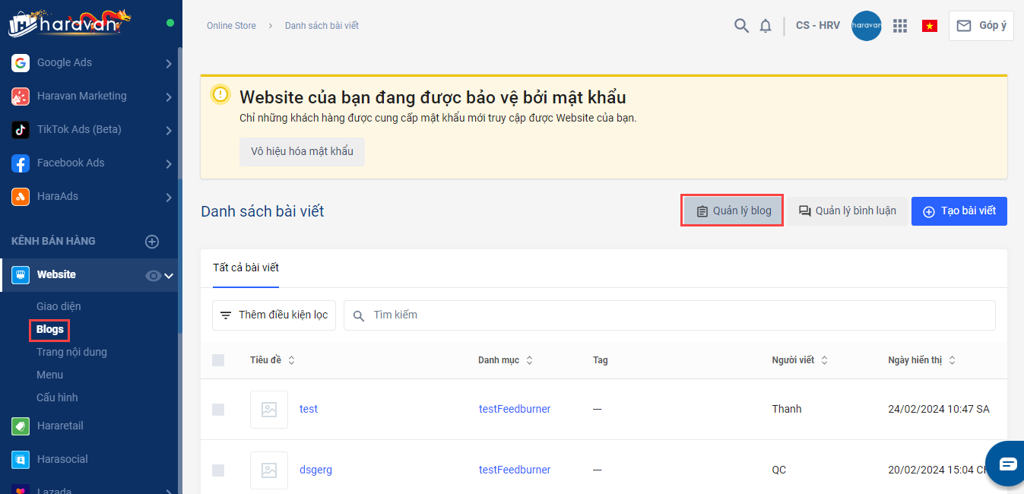1024x494 pixels.
Task: Open Trang nội dung in sidebar
Action: pos(71,352)
